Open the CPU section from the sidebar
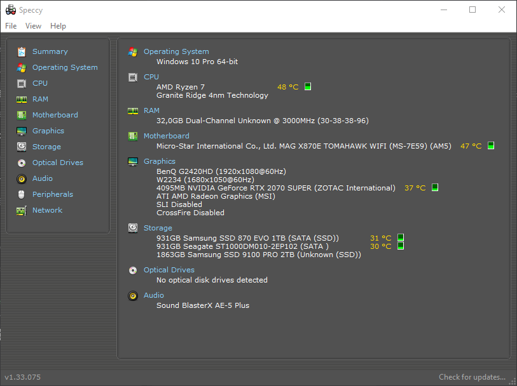The height and width of the screenshot is (386, 517). point(40,83)
